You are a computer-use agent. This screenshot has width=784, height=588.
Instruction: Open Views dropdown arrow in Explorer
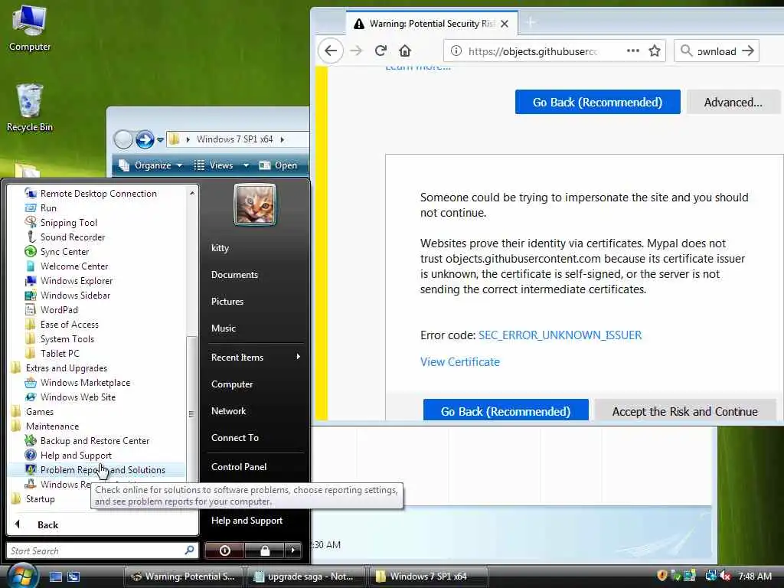coord(246,165)
